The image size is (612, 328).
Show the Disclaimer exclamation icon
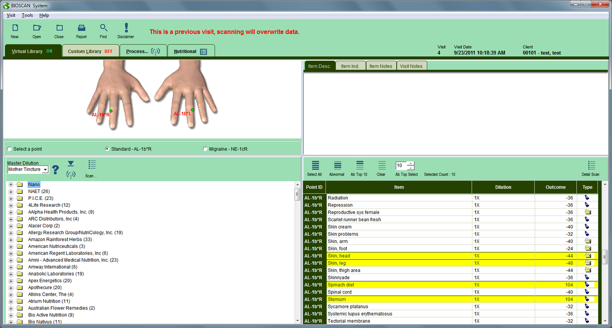point(126,29)
